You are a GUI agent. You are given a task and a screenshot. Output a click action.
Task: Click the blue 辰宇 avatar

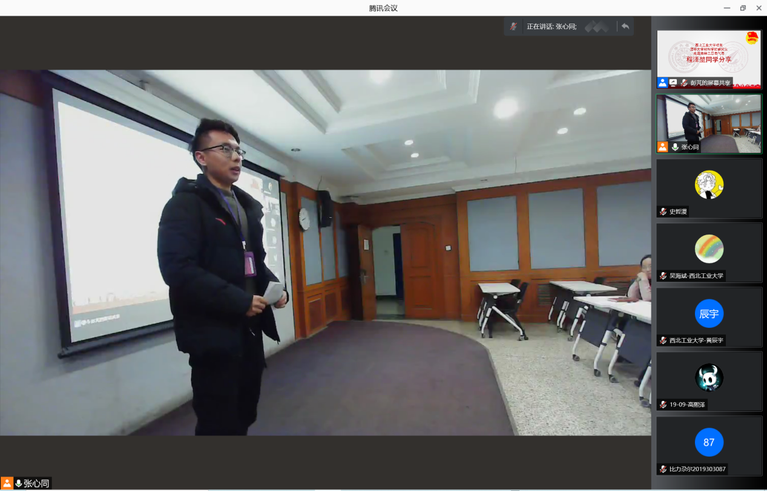click(709, 313)
